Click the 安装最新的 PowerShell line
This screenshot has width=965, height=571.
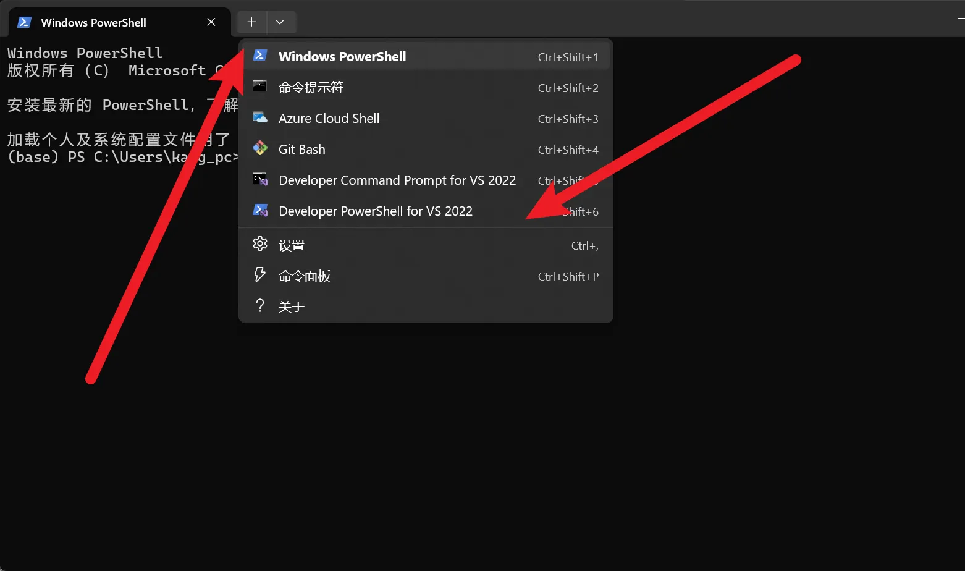click(x=122, y=105)
